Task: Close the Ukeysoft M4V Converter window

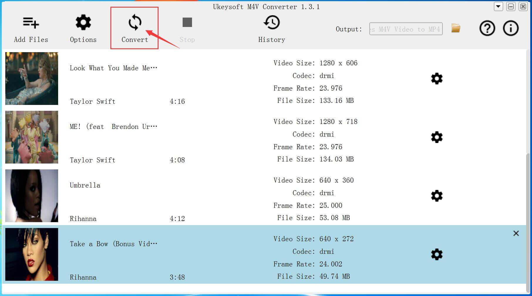Action: pos(523,6)
